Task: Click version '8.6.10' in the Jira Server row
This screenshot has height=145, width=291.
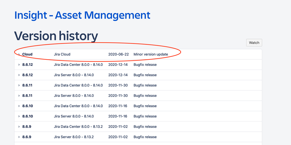Action: point(27,116)
